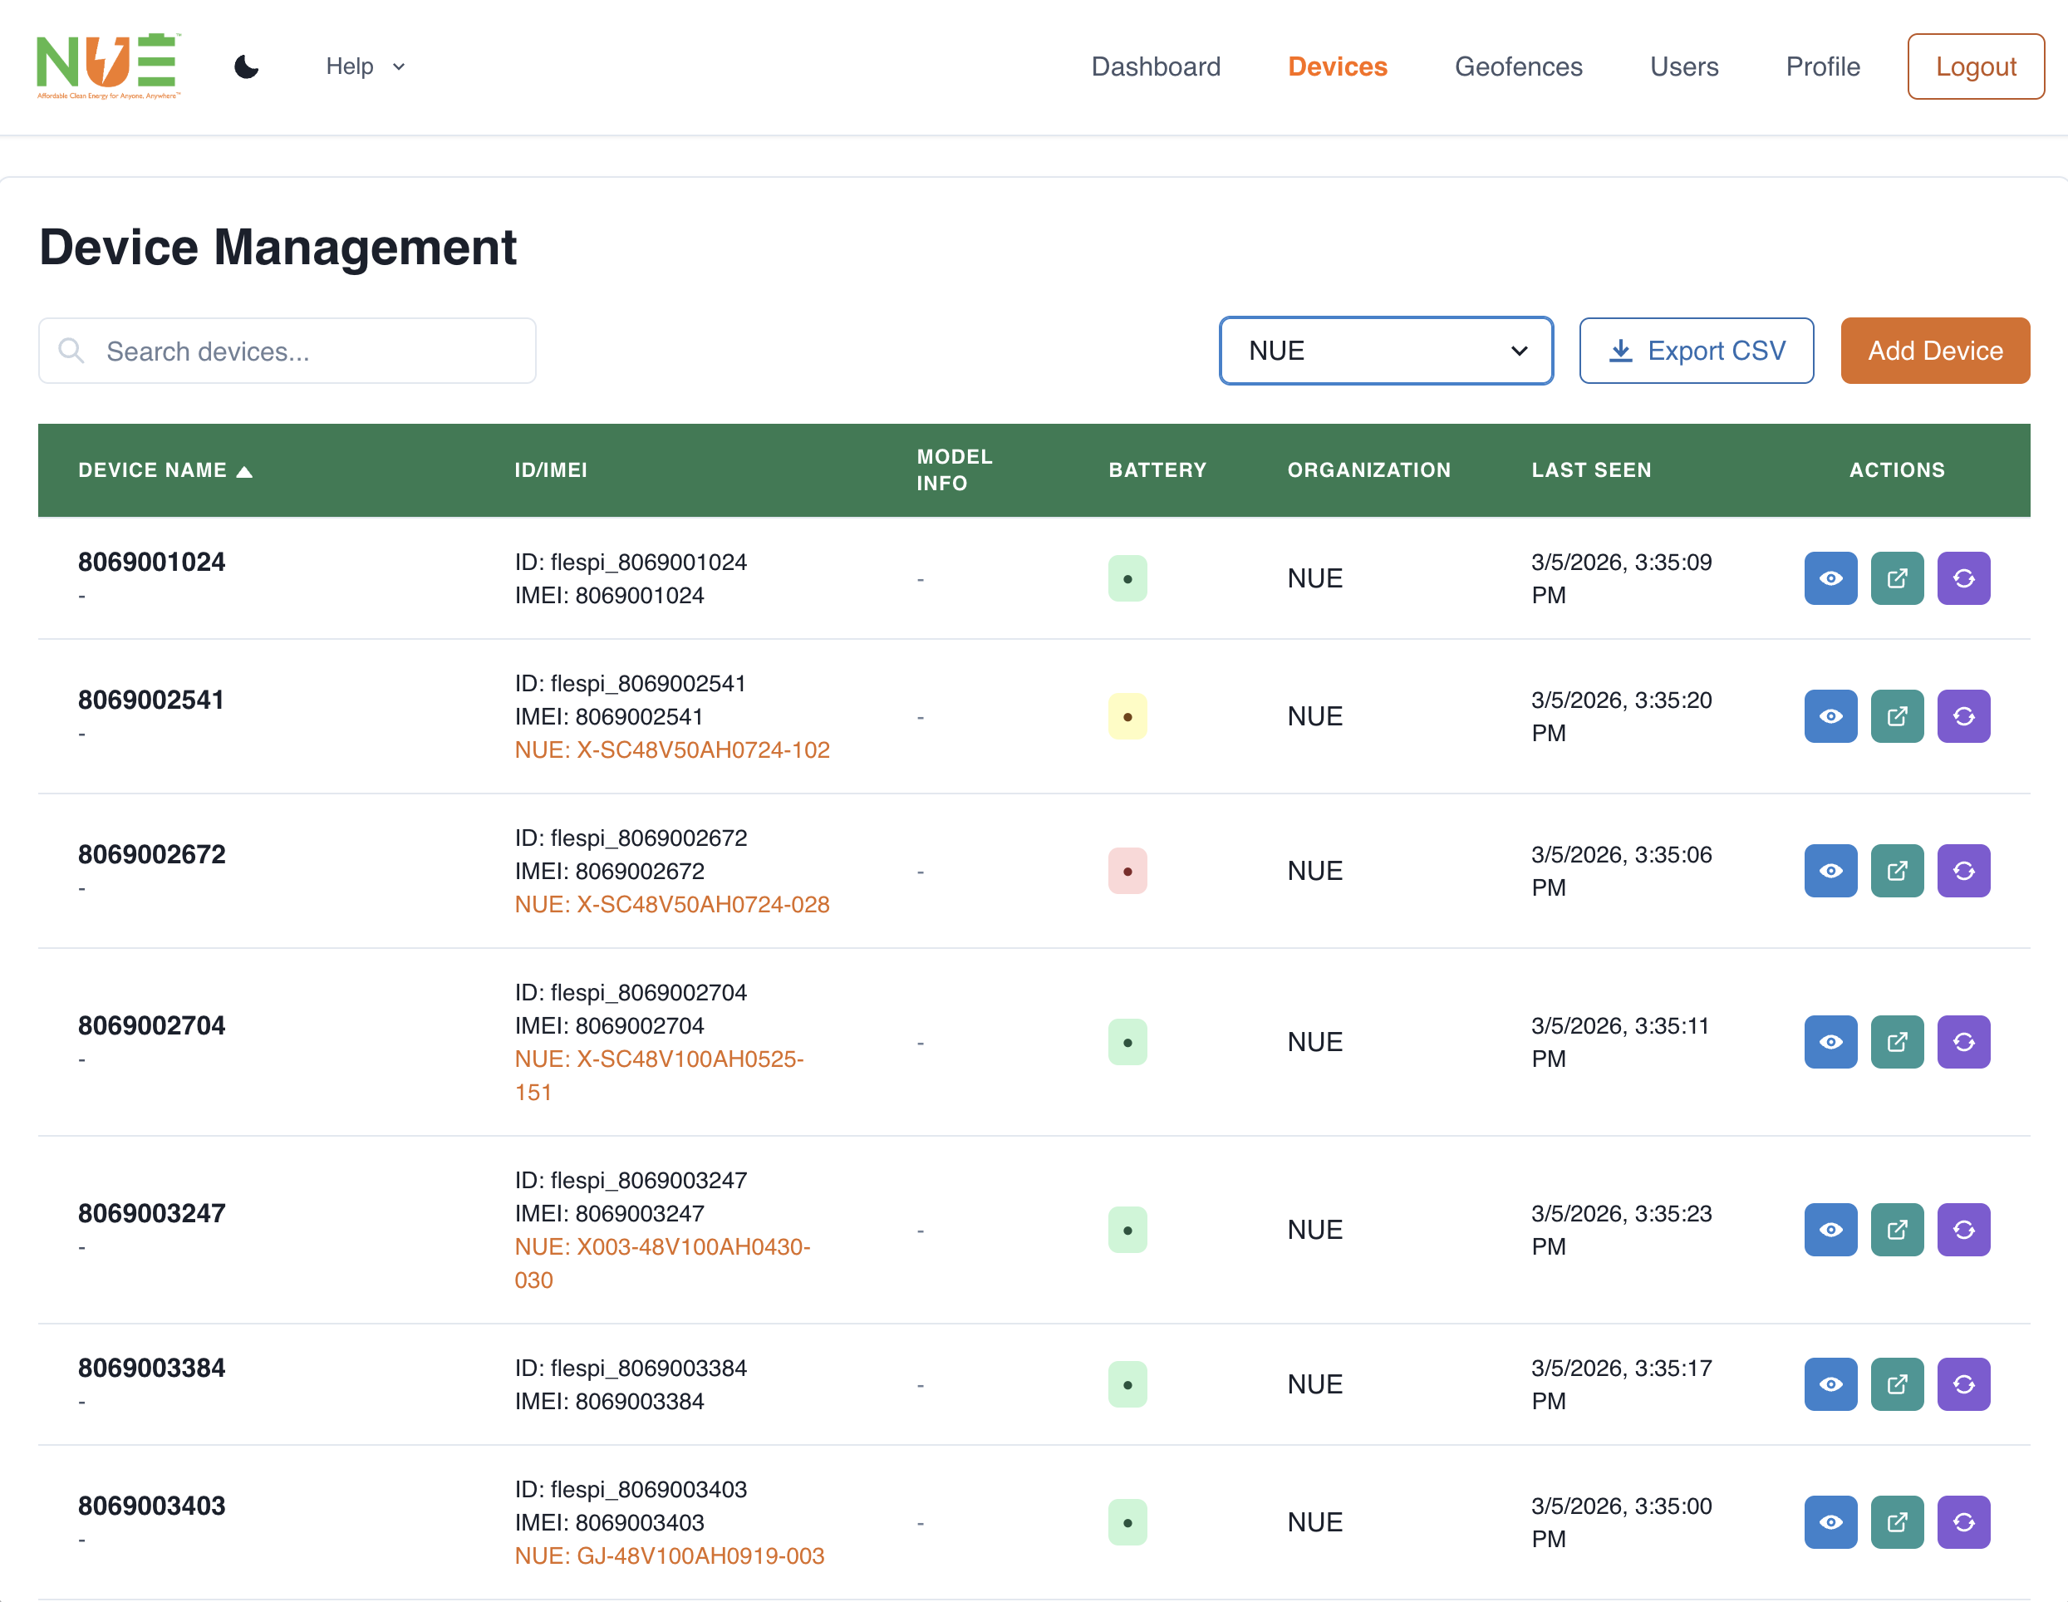Sort by Device Name column arrow

(x=244, y=471)
